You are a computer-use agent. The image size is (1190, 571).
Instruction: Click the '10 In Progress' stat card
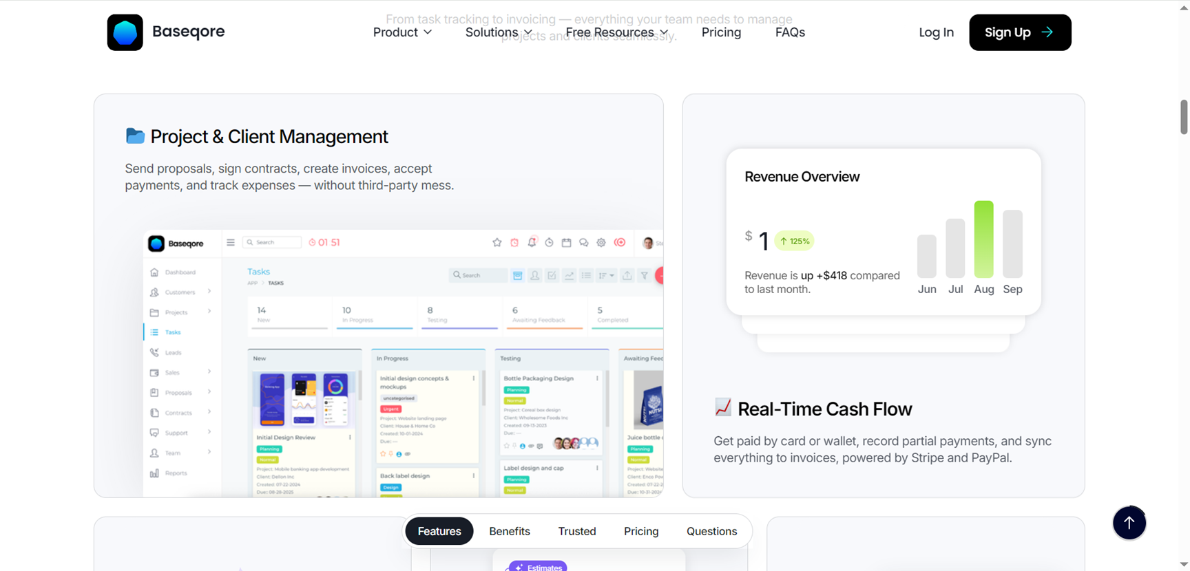click(375, 315)
